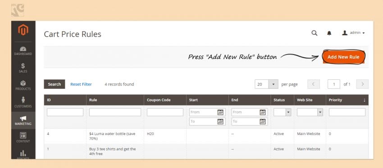
Task: Click Main Website in rule 4 row
Action: [309, 134]
